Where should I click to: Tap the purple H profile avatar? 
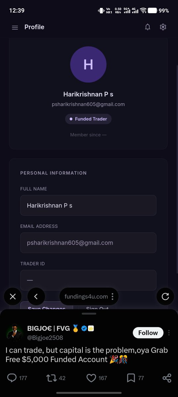[x=88, y=65]
